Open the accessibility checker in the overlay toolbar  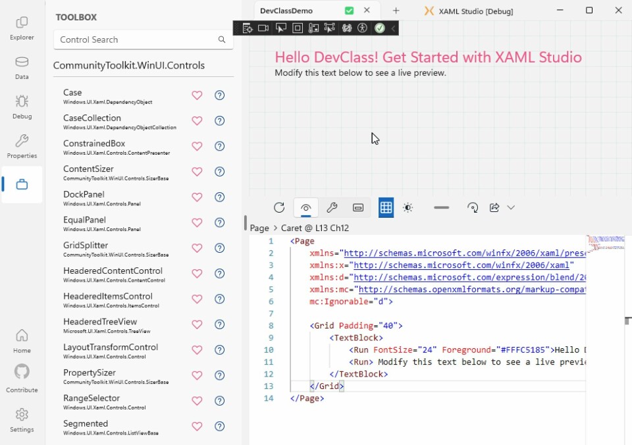tap(361, 28)
